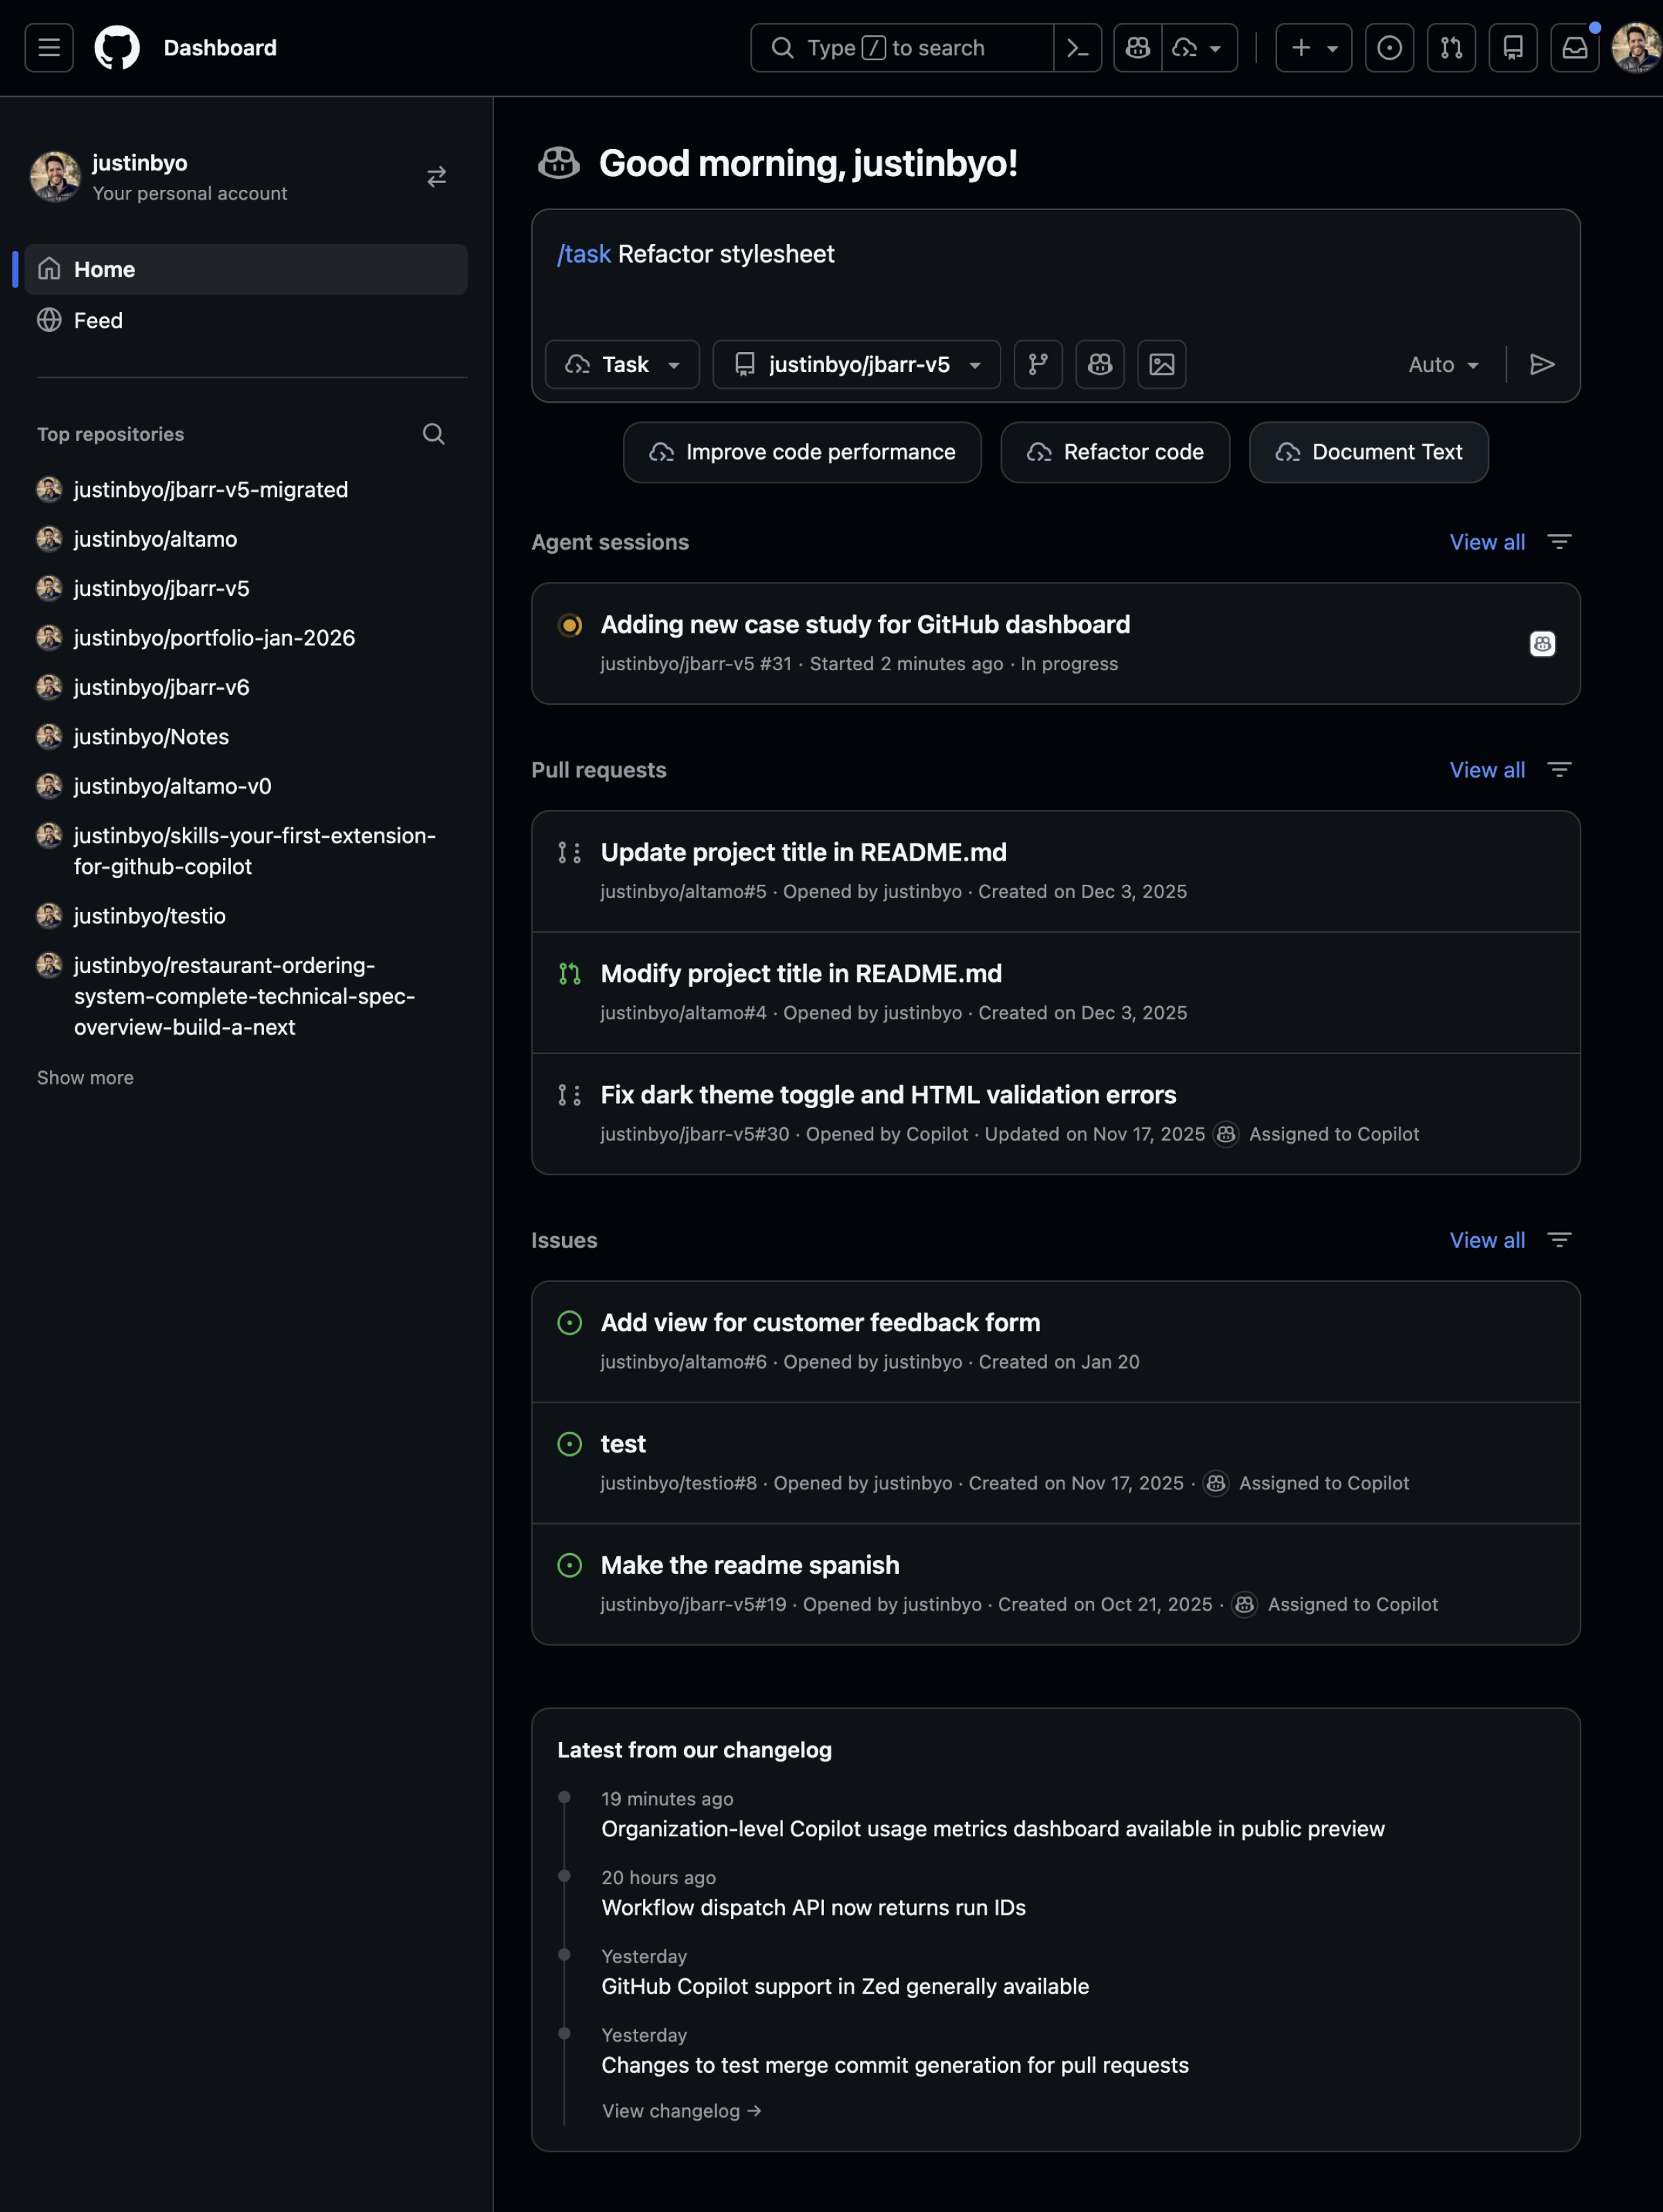Search your top repositories
1663x2212 pixels.
[433, 434]
